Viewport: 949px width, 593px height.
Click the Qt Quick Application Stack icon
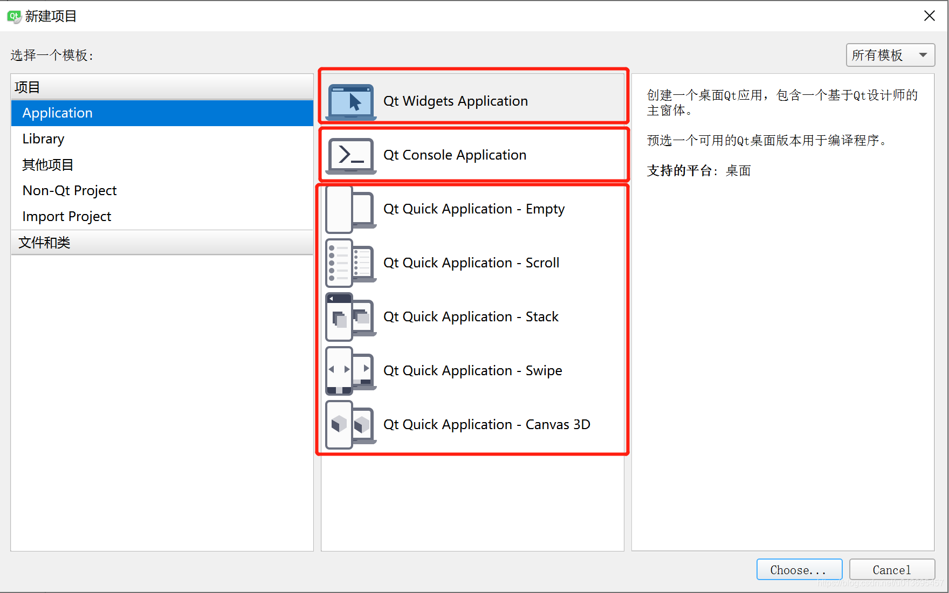(351, 317)
